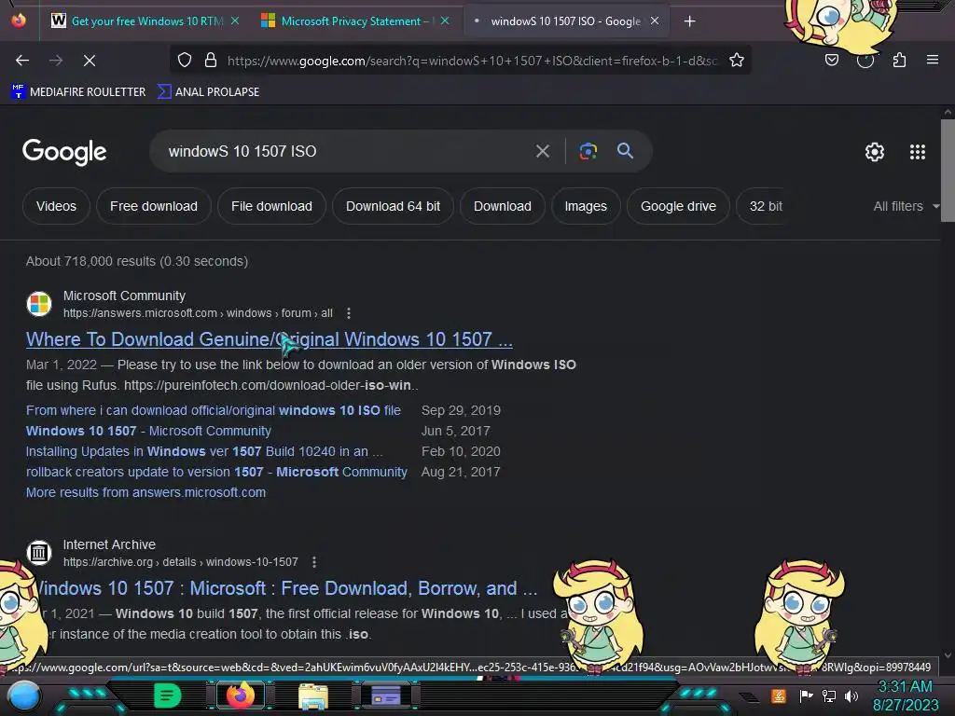Stop page loading with the X button
The image size is (955, 716).
click(89, 61)
